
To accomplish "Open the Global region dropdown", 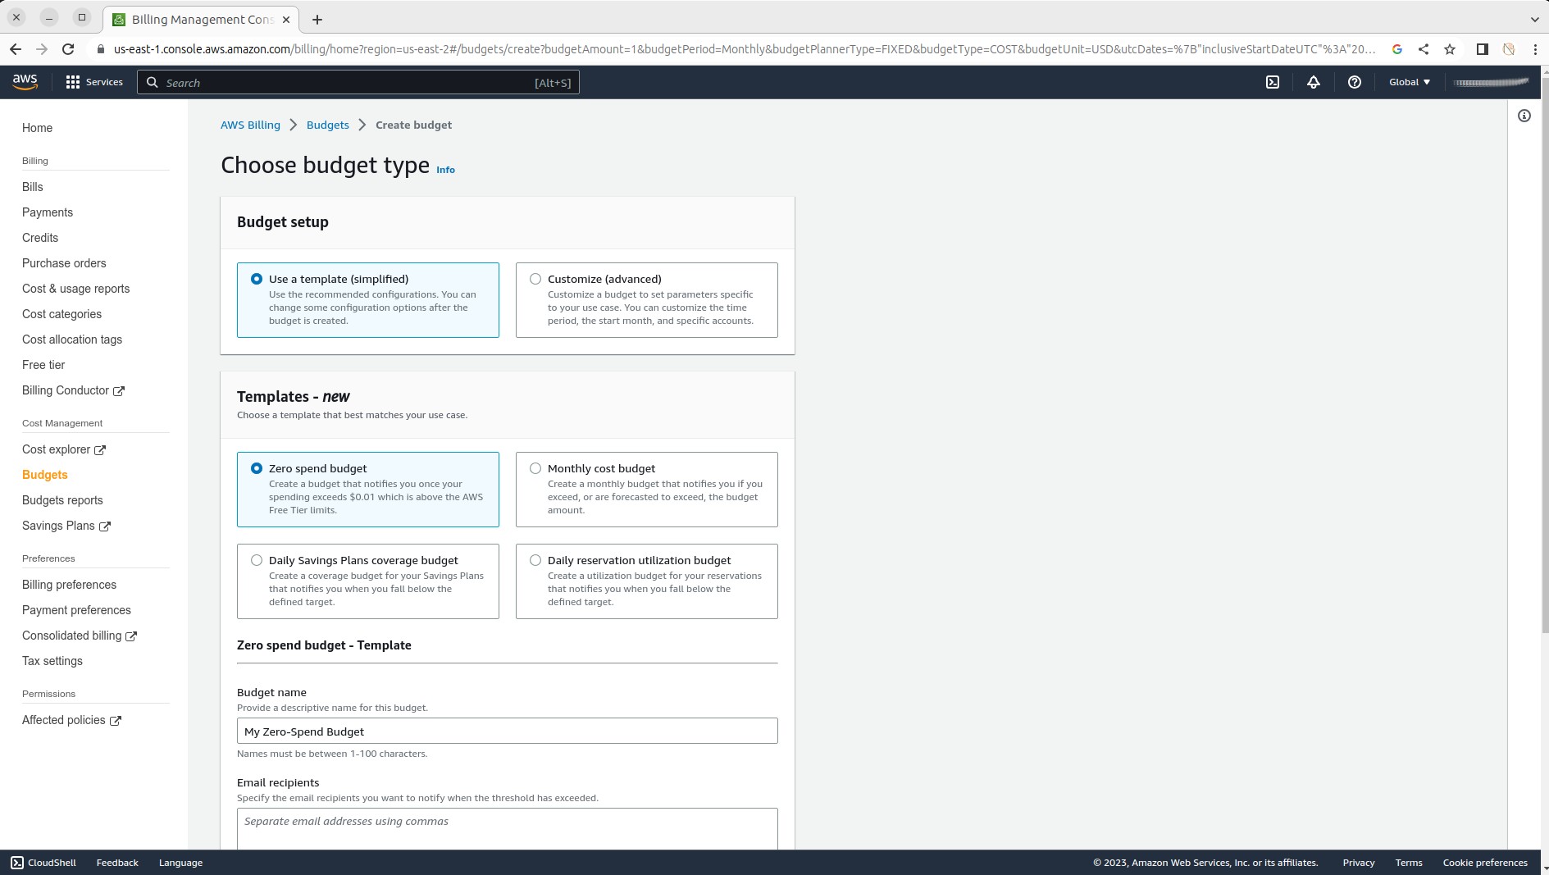I will click(x=1410, y=82).
